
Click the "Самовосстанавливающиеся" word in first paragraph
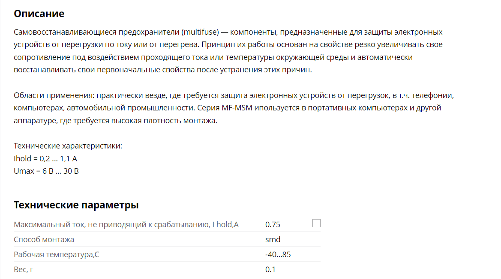click(x=65, y=32)
